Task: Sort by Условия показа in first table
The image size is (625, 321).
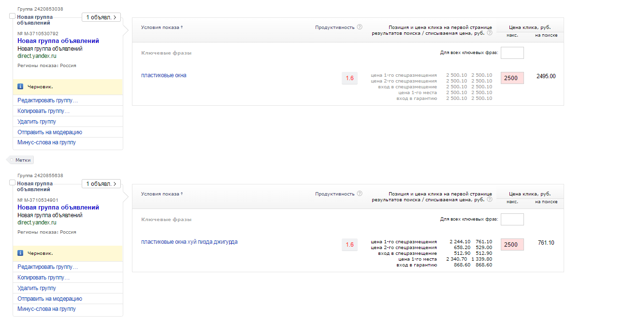Action: (x=162, y=28)
